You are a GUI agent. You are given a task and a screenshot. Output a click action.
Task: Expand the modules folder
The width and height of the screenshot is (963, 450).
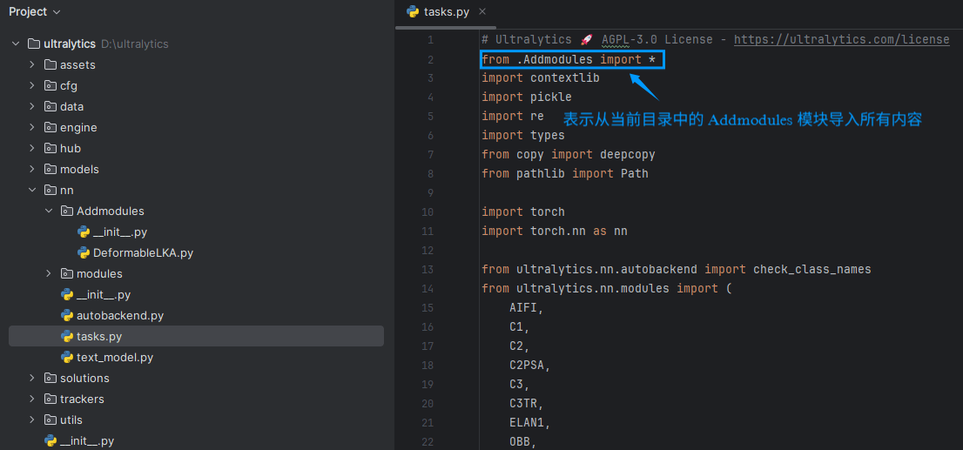49,274
